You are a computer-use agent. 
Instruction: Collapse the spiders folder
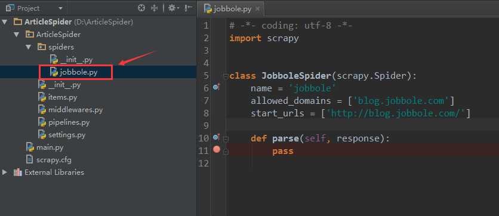coord(29,47)
